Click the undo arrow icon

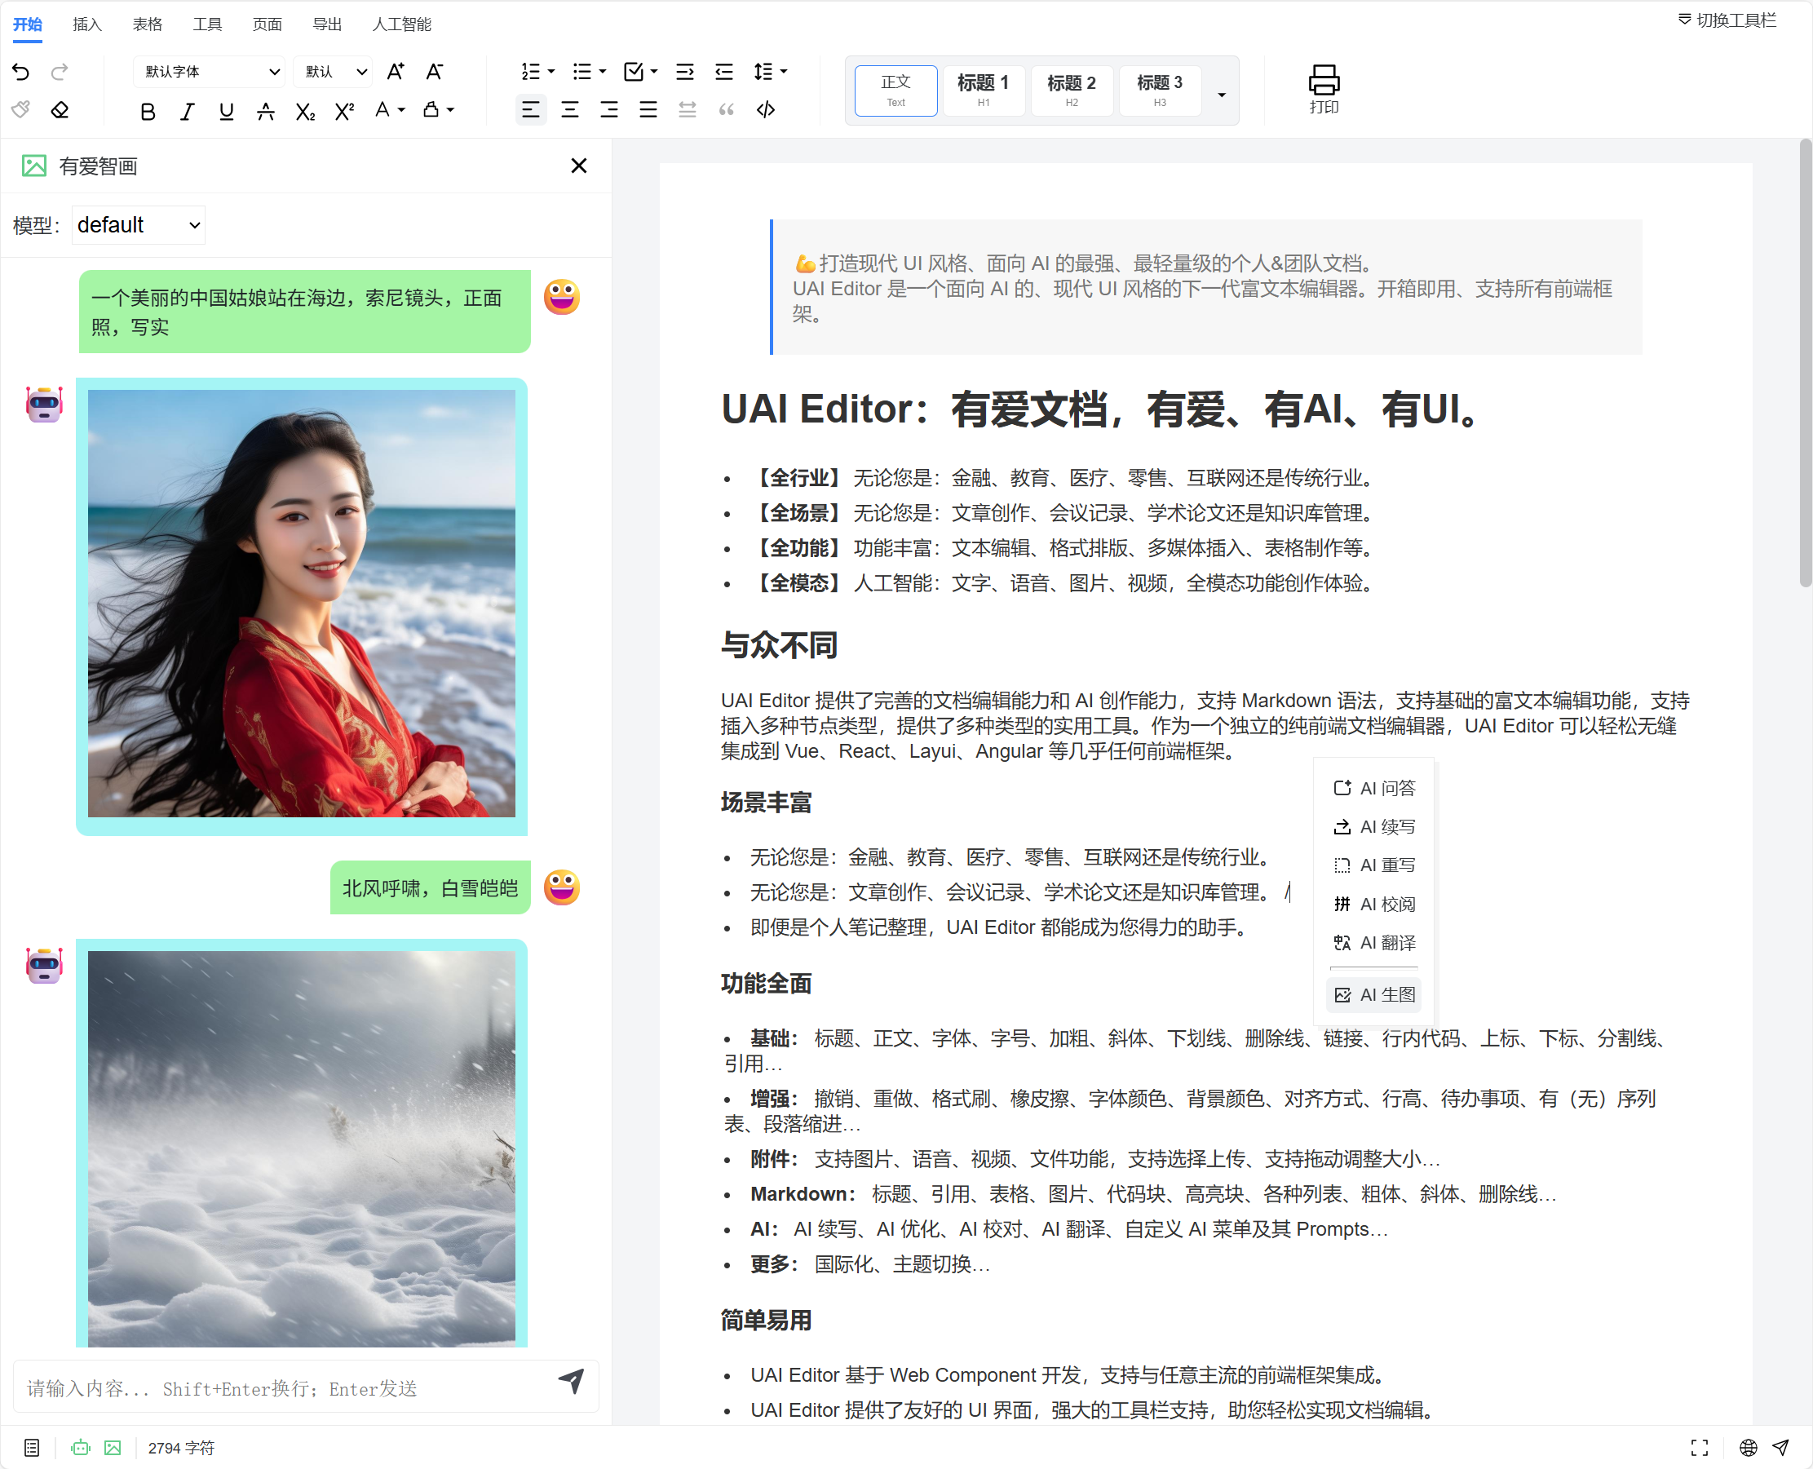click(x=21, y=72)
